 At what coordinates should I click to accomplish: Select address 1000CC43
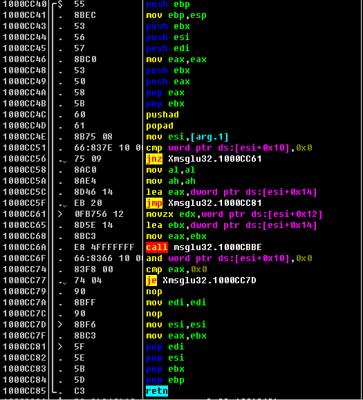(x=24, y=26)
